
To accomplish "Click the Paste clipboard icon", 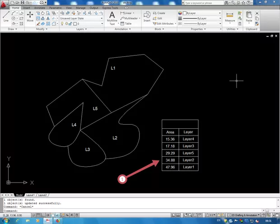I will 249,17.
